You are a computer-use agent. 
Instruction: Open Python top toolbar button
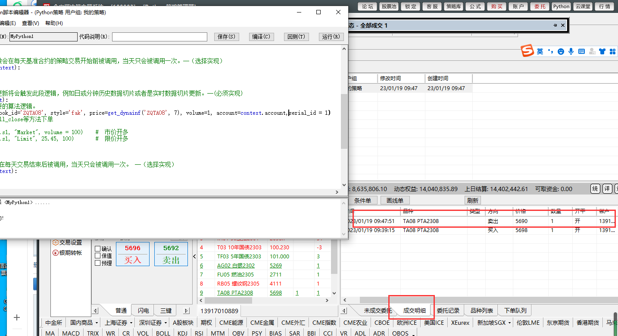(561, 6)
